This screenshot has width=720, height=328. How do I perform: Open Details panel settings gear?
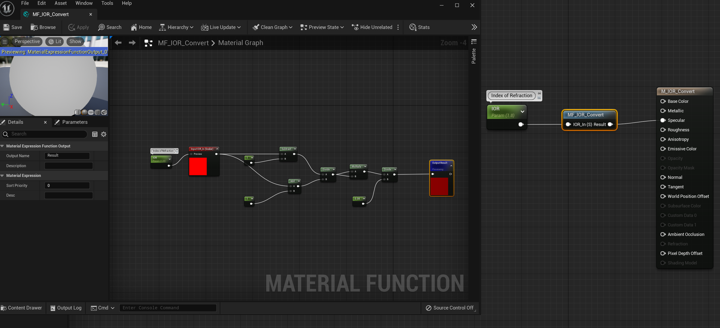tap(104, 134)
